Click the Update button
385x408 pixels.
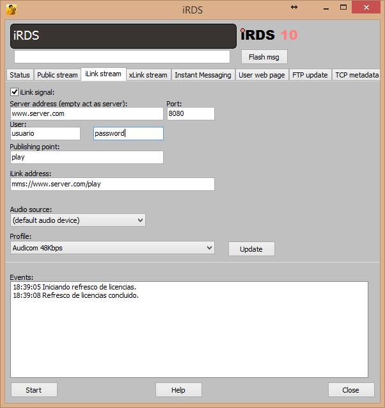click(251, 249)
